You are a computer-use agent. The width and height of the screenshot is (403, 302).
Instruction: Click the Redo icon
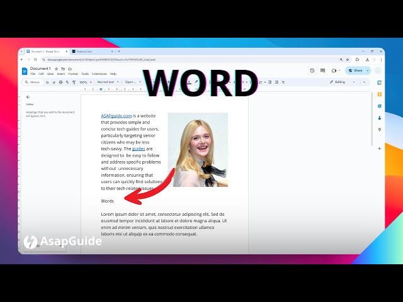pyautogui.click(x=54, y=82)
